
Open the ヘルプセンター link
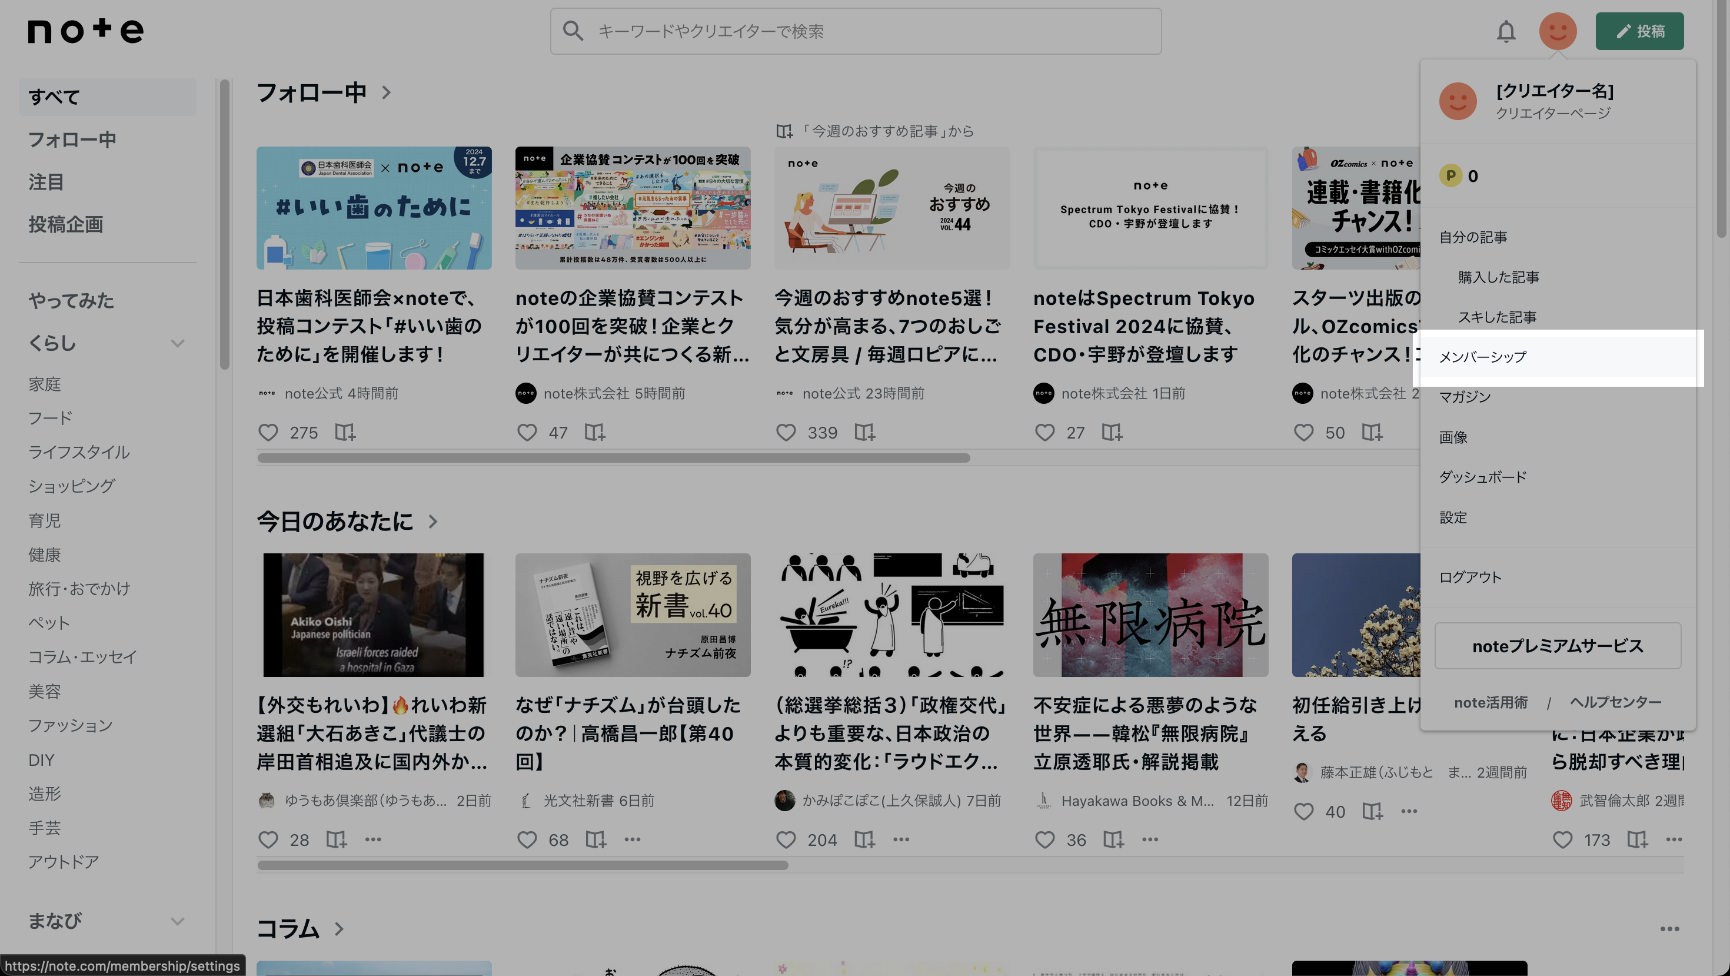(1615, 703)
